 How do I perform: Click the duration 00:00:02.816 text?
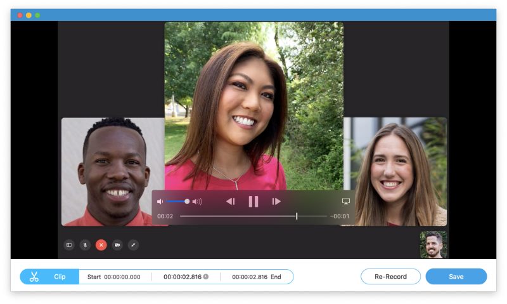click(x=183, y=277)
